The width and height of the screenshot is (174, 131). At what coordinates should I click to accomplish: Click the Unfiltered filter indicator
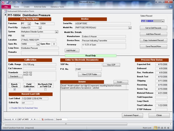47,119
